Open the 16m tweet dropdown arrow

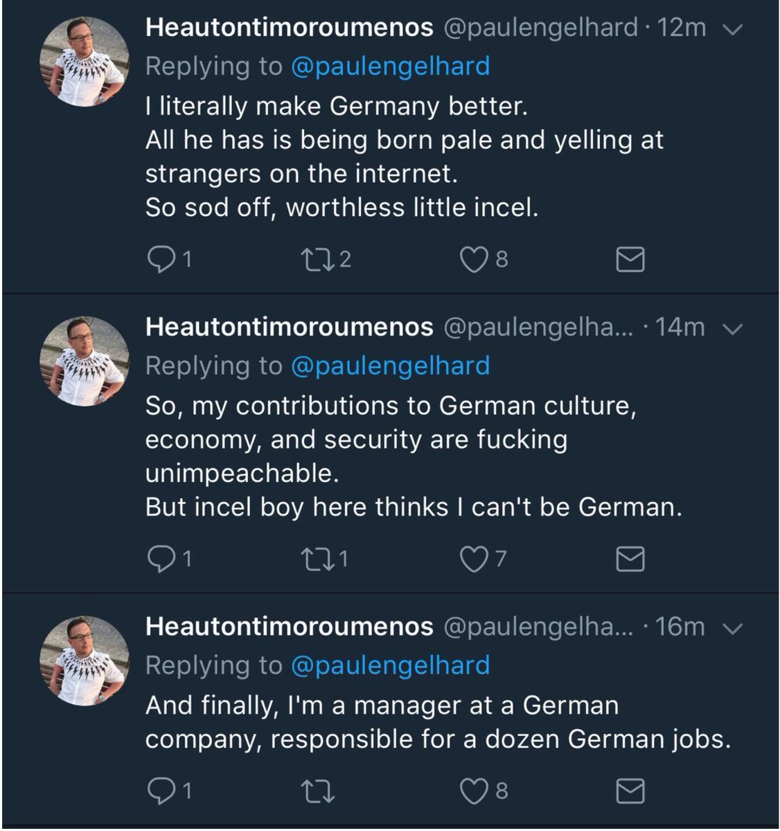point(733,628)
